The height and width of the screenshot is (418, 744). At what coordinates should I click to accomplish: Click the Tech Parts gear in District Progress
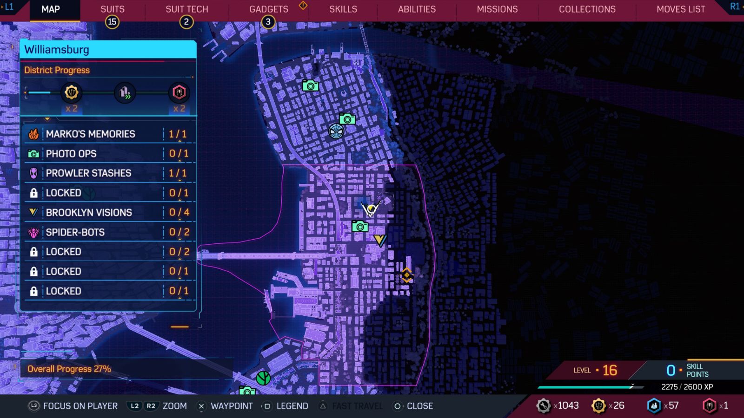[71, 92]
